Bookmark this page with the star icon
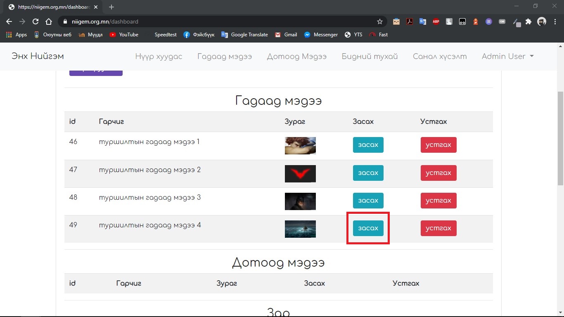564x317 pixels. pos(379,21)
